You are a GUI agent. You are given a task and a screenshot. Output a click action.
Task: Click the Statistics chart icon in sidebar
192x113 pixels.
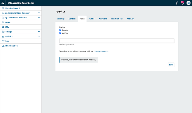pyautogui.click(x=3, y=36)
